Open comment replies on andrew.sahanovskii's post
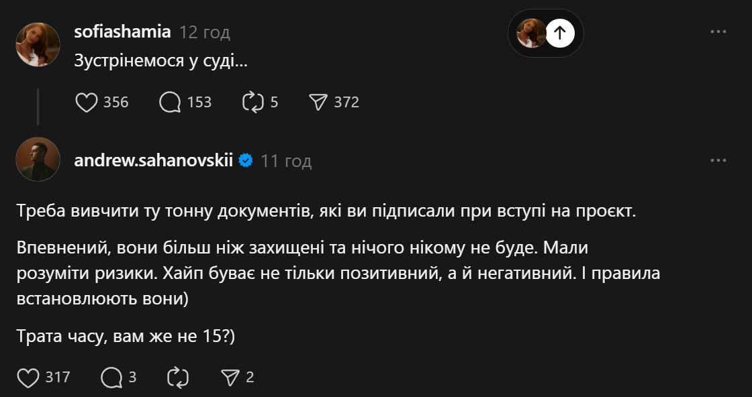 coord(111,378)
